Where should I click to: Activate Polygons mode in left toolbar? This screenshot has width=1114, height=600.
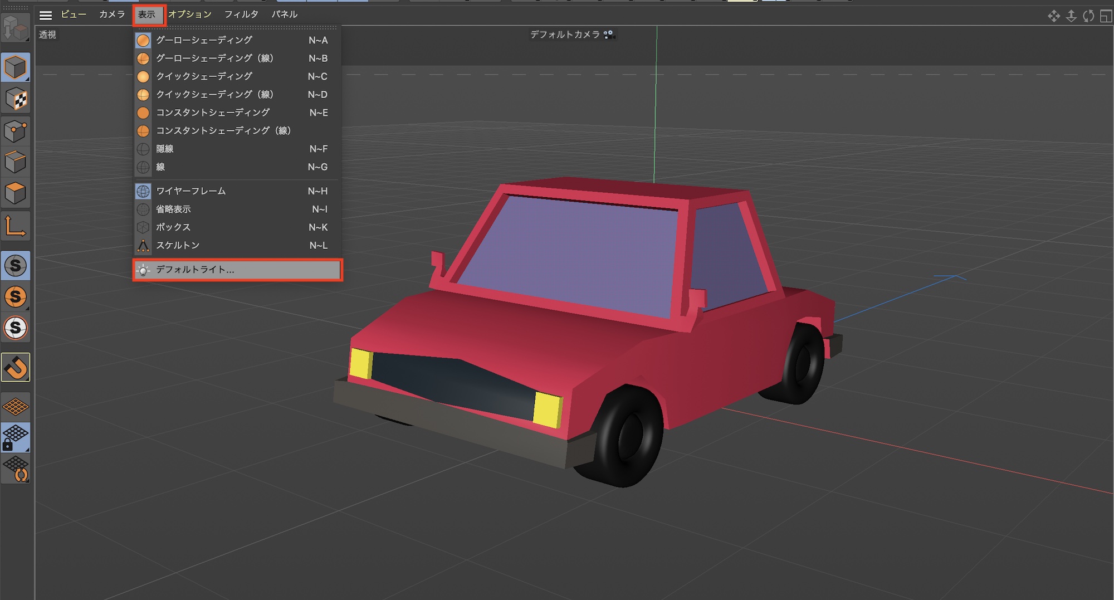click(15, 193)
